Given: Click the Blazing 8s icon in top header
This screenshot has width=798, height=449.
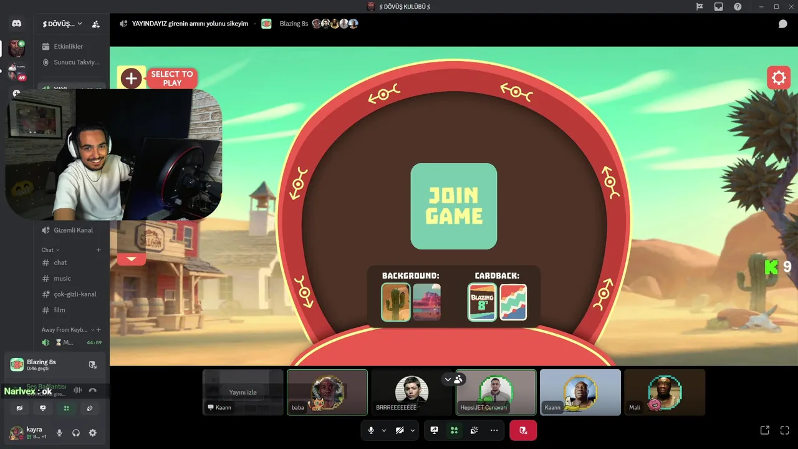Looking at the screenshot, I should [x=266, y=24].
